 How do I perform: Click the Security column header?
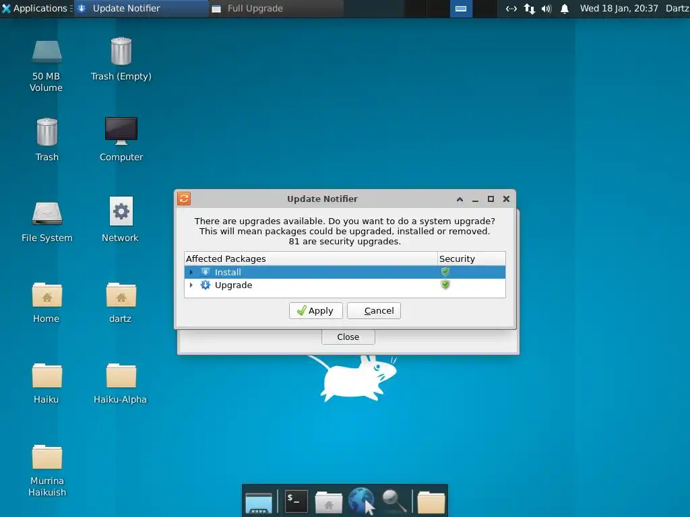(471, 258)
